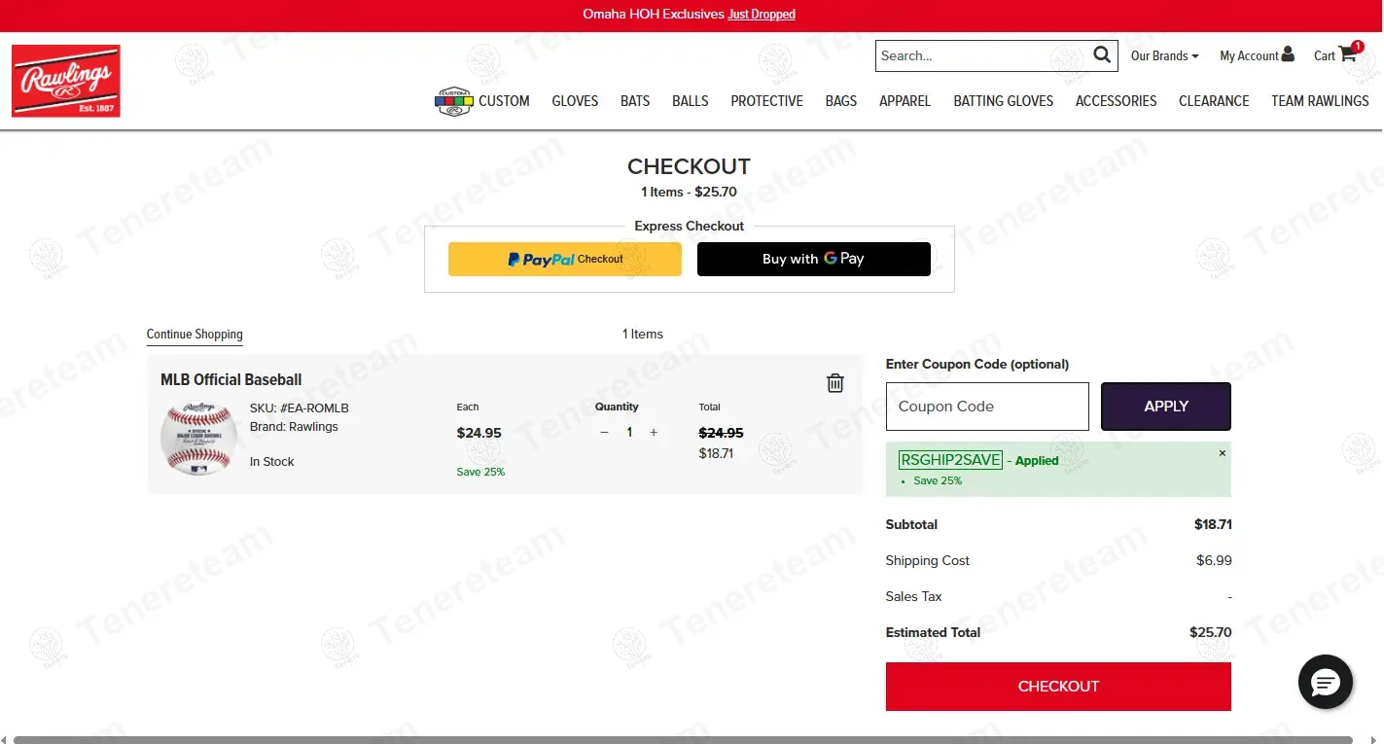Apply the coupon code

[x=1165, y=407]
